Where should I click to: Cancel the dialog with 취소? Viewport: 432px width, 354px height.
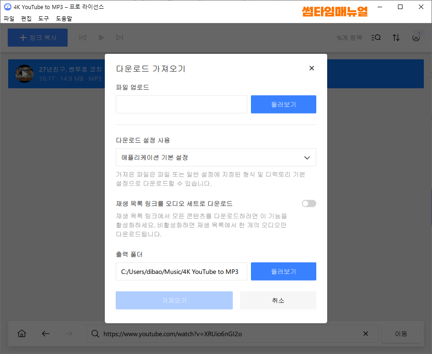click(x=278, y=301)
